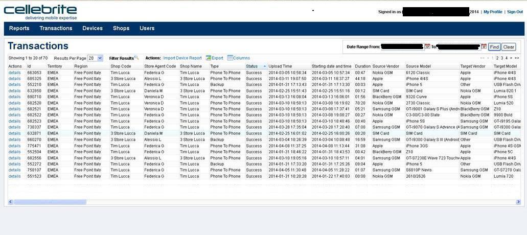This screenshot has height=235, width=527.
Task: Sort by Territory column header
Action: [x=55, y=66]
